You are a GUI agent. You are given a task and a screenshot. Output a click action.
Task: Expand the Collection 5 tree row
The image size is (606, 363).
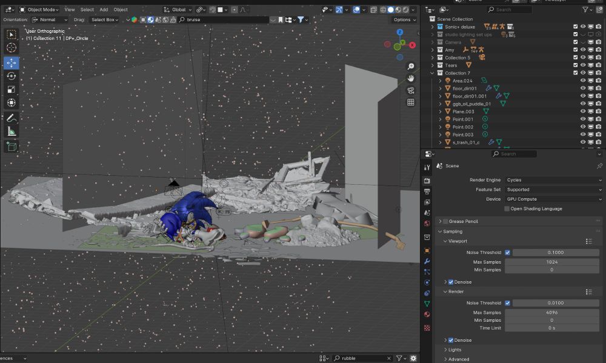click(432, 58)
